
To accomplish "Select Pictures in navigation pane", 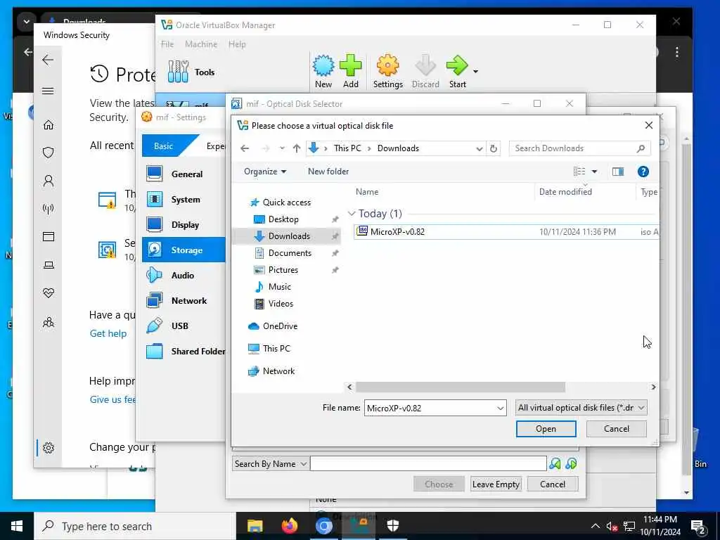I will pos(283,270).
